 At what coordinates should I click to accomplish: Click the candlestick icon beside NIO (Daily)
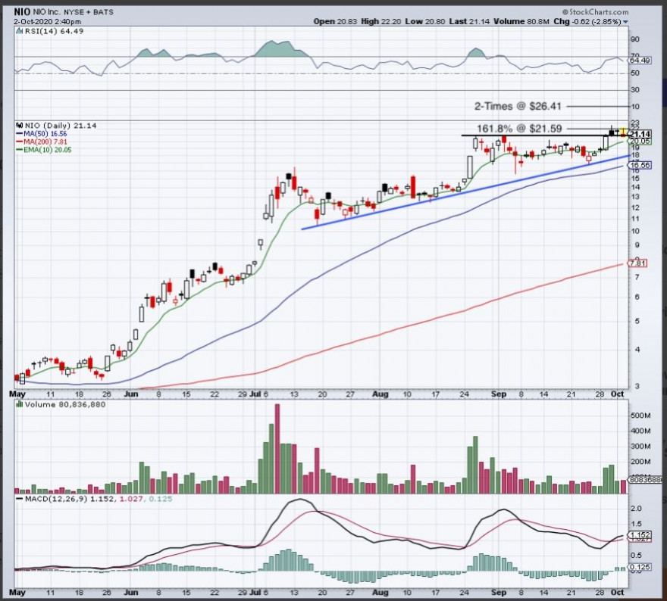19,126
